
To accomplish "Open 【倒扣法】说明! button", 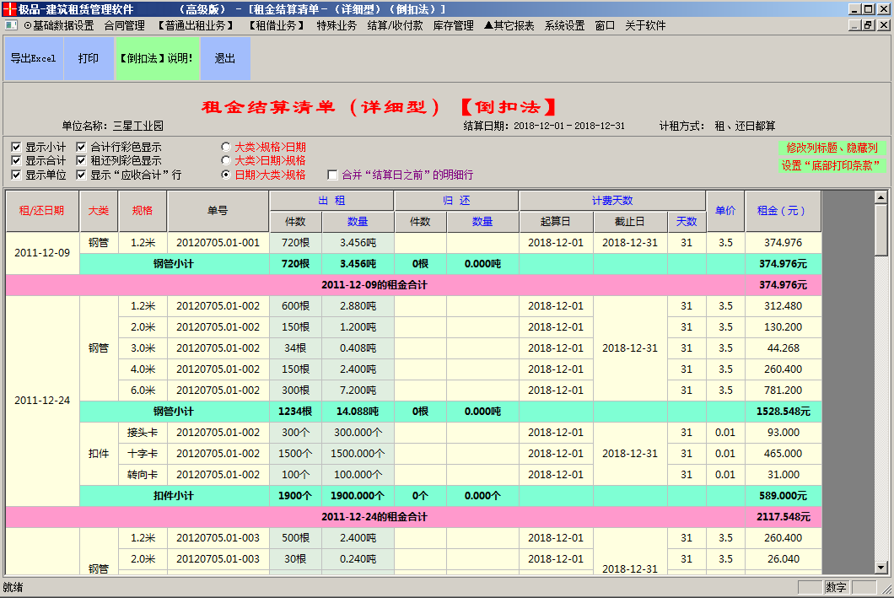I will tap(157, 58).
